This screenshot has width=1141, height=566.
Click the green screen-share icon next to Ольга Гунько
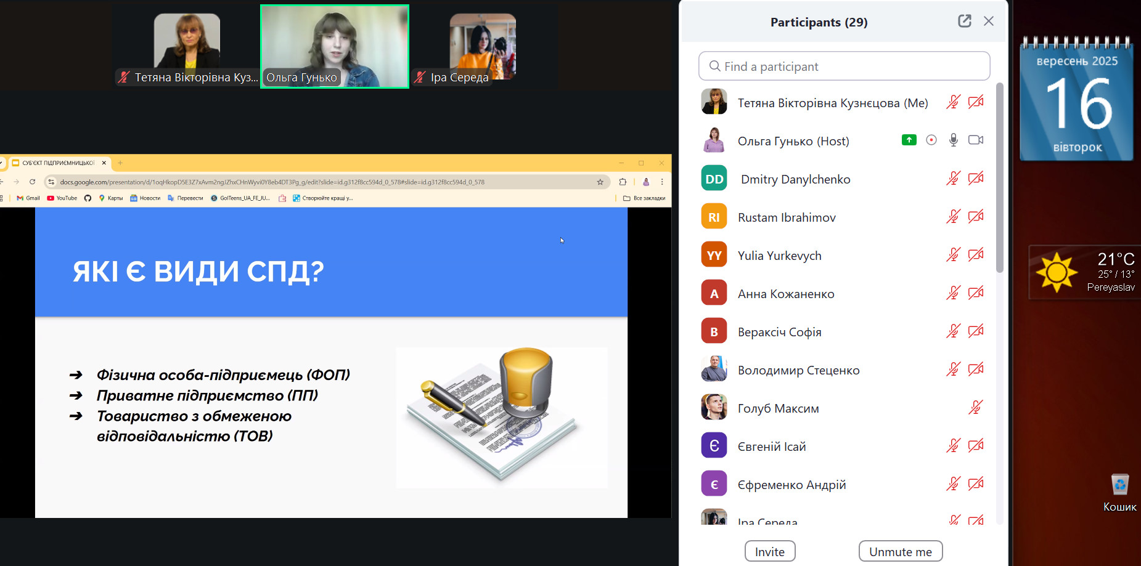point(909,140)
